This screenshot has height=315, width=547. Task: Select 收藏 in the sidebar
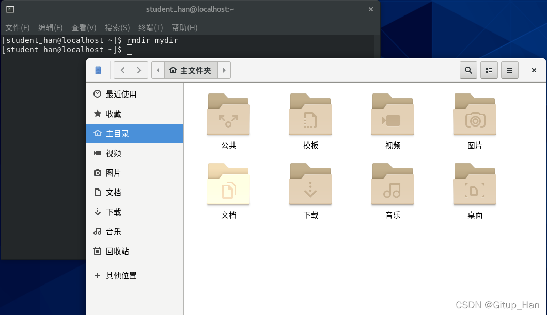click(135, 114)
